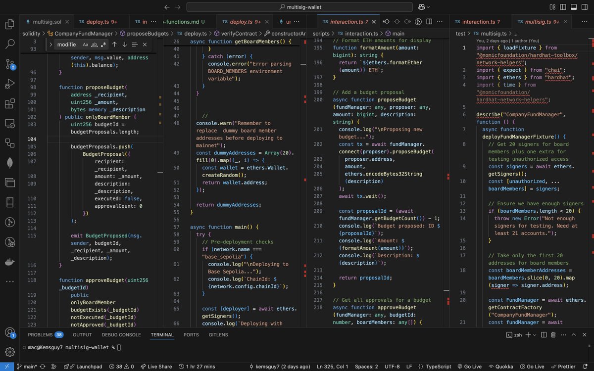Open the remote window indicator in status bar
Viewport: 594px width, 371px height.
pyautogui.click(x=7, y=367)
